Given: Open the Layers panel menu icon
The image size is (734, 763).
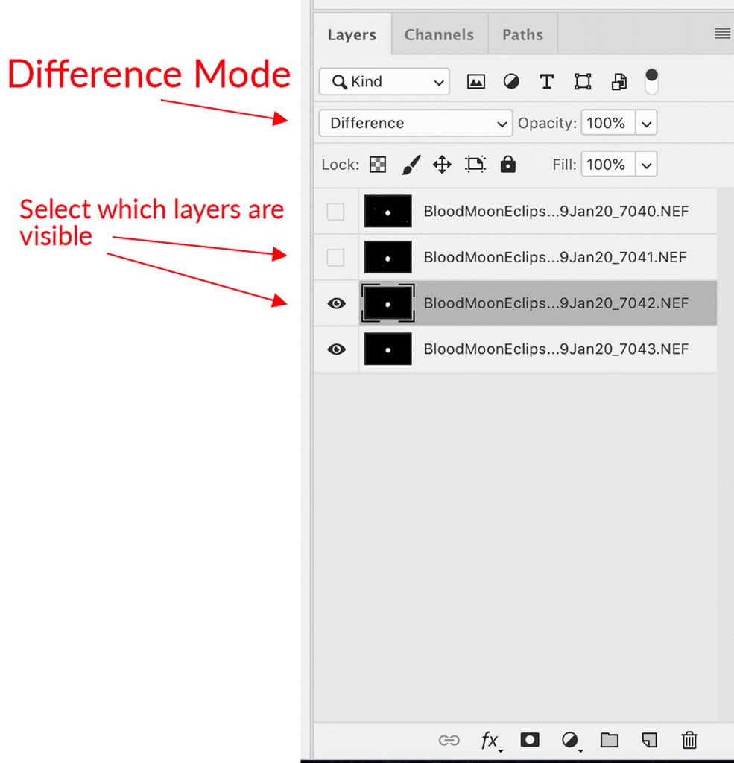Looking at the screenshot, I should (x=722, y=34).
